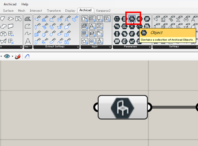Switch to the Intersect tab
The height and width of the screenshot is (146, 198).
[36, 11]
